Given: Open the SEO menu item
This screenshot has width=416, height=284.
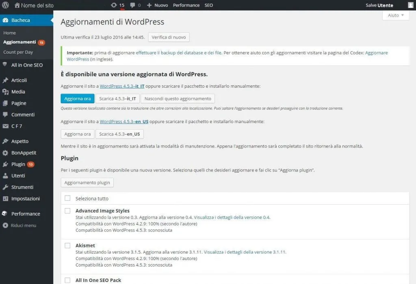Looking at the screenshot, I should coord(208,5).
